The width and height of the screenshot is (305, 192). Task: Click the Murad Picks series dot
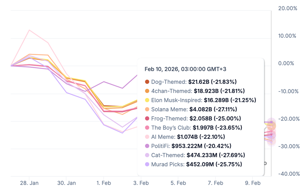coord(147,164)
